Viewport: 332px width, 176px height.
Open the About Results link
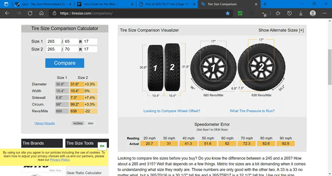[44, 123]
